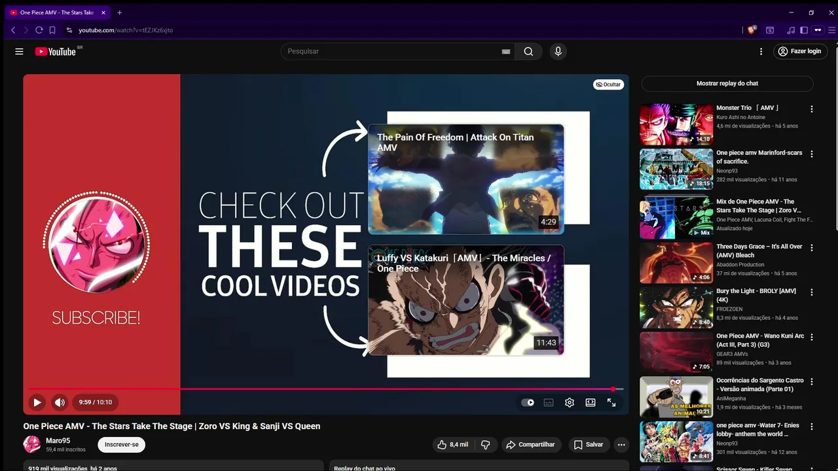838x471 pixels.
Task: Reload the page
Action: 39,30
